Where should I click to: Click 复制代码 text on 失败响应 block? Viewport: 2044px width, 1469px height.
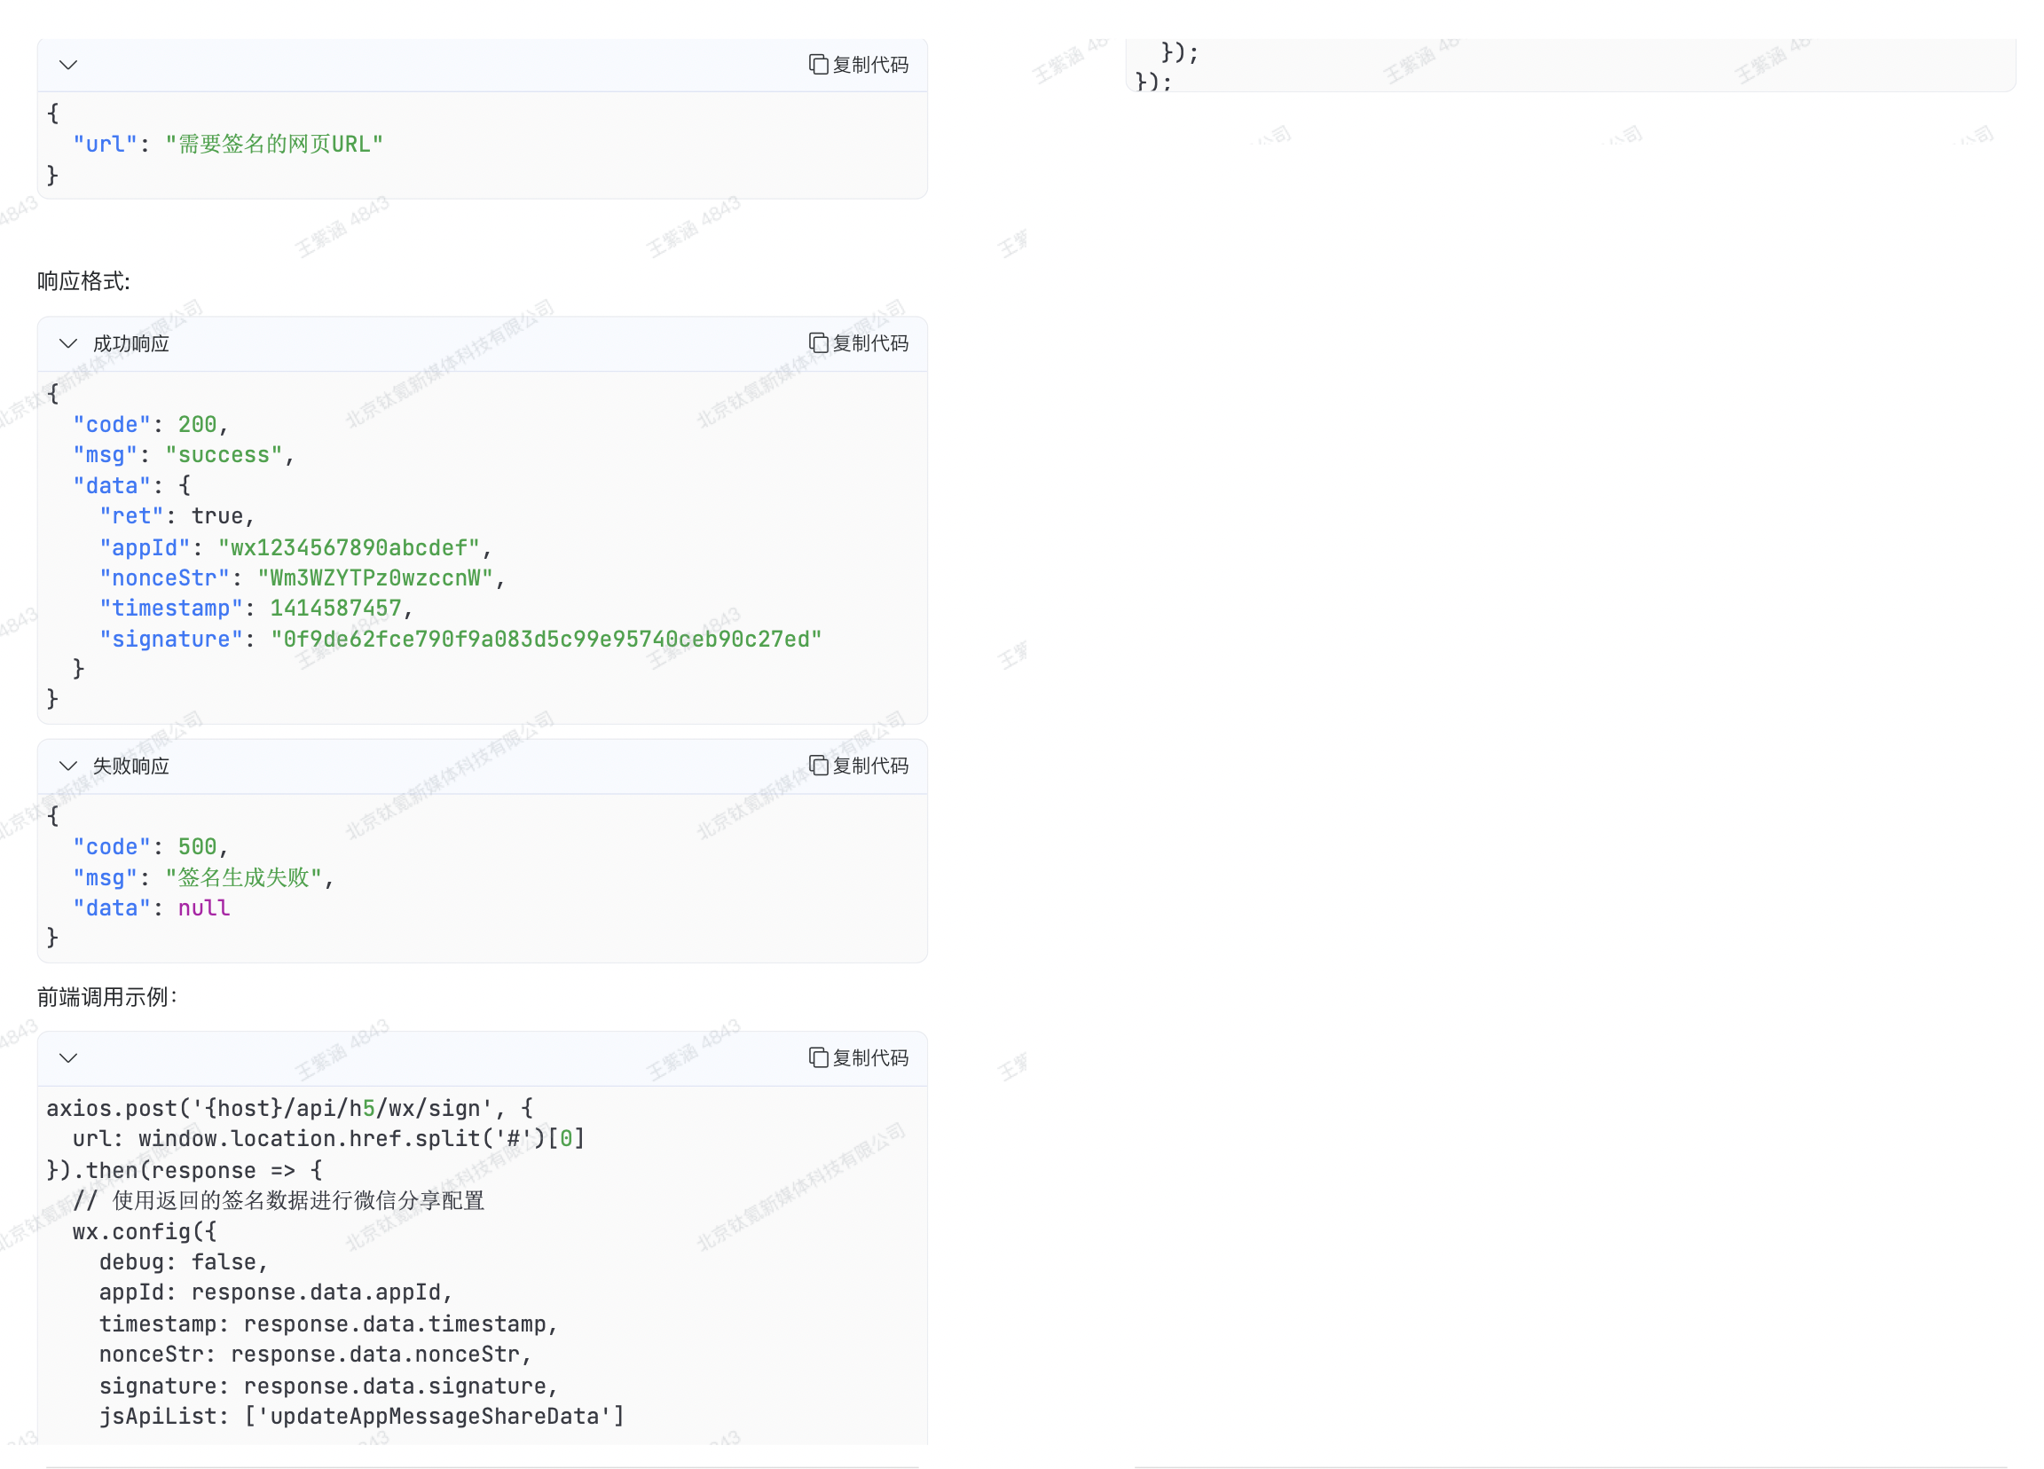click(x=869, y=766)
